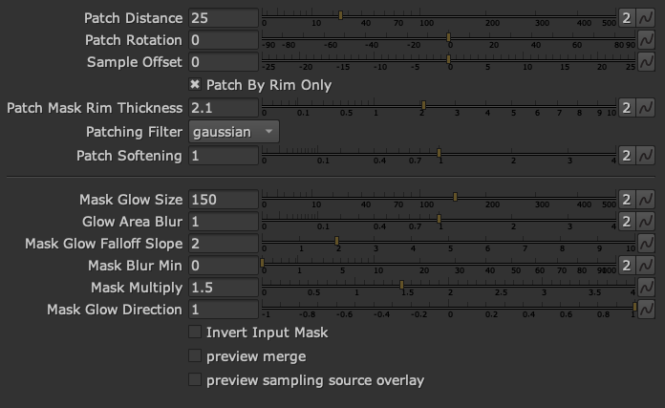Click the 2 button for Patch Mask Rim Thickness
This screenshot has height=408, width=665.
(x=626, y=108)
